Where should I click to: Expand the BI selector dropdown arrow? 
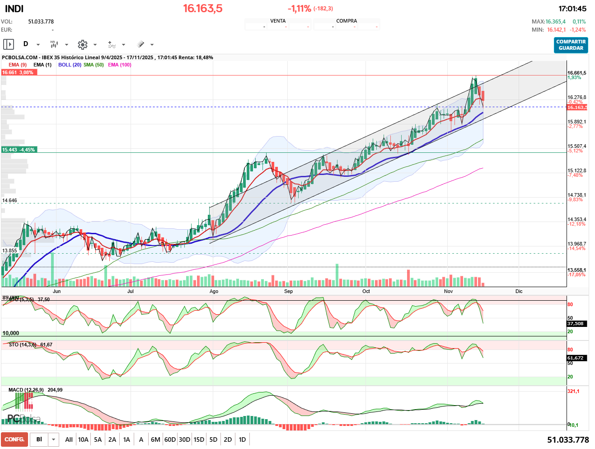(54, 440)
